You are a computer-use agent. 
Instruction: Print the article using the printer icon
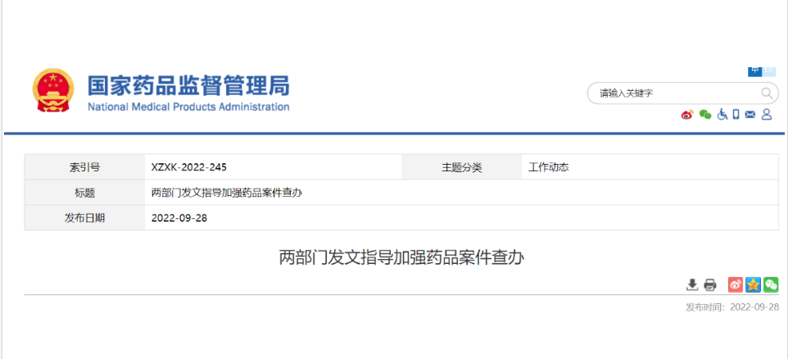(x=710, y=285)
